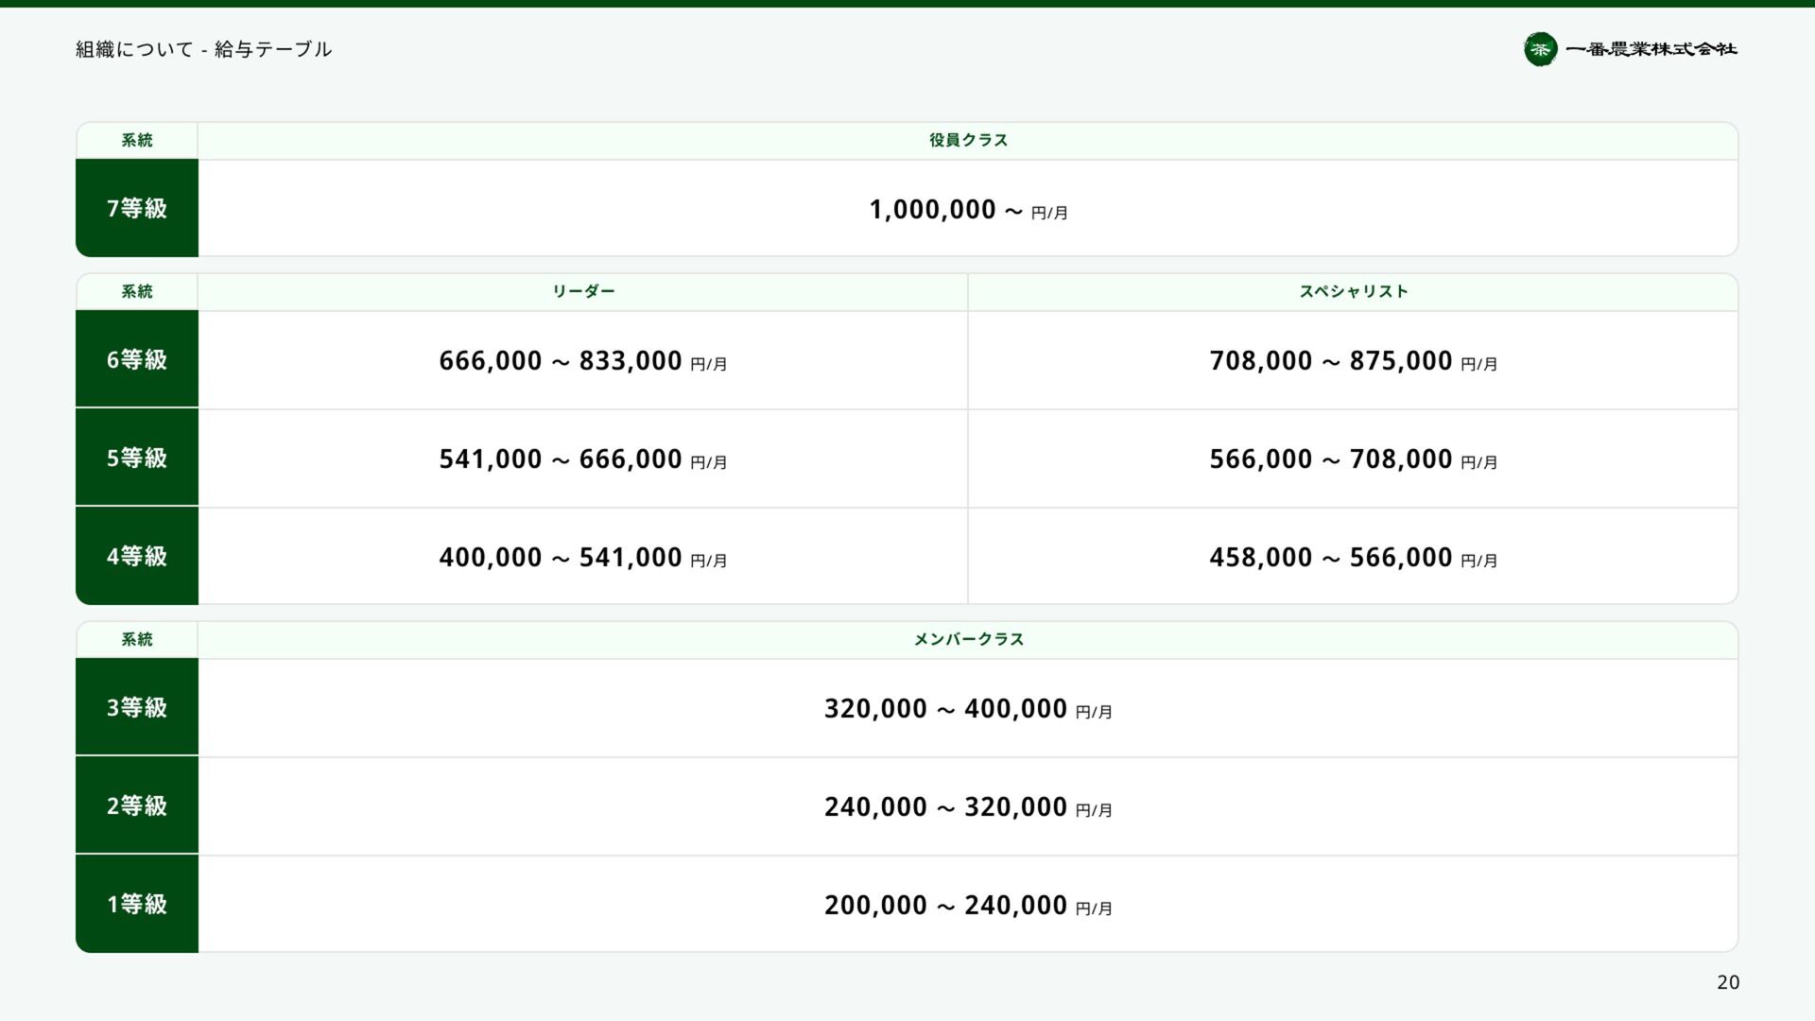Viewport: 1815px width, 1021px height.
Task: Click the メンバークラス header
Action: [x=968, y=639]
